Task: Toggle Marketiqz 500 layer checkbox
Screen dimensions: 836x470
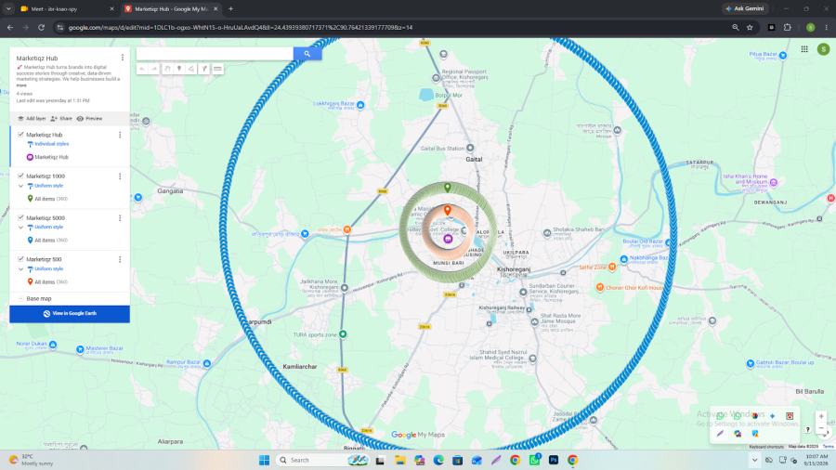Action: (x=20, y=259)
